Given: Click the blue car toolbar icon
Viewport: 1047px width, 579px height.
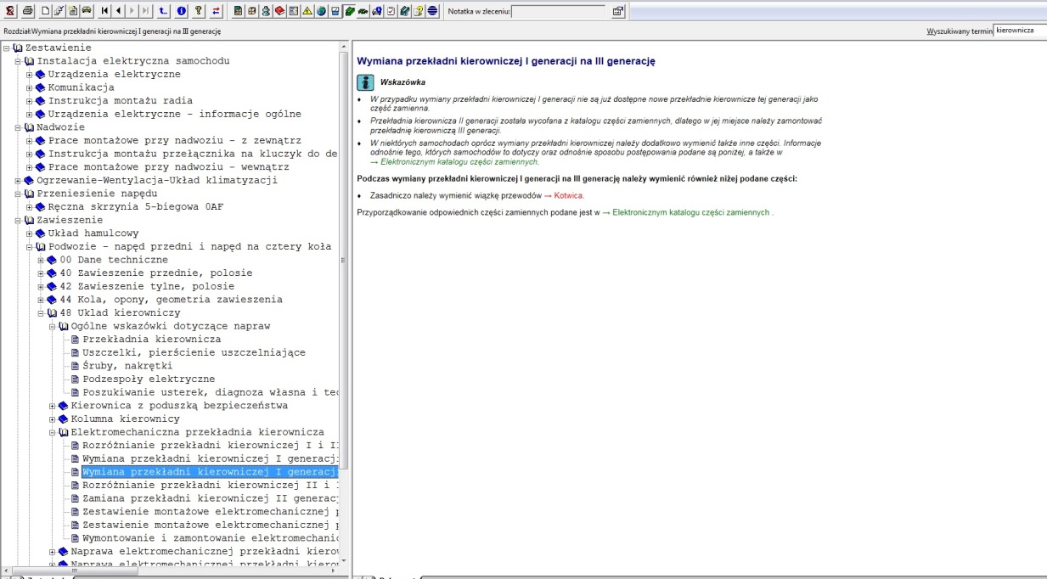Looking at the screenshot, I should 376,11.
